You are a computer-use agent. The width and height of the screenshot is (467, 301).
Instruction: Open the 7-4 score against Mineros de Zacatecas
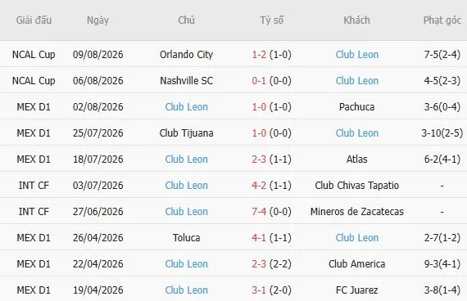[x=259, y=212]
